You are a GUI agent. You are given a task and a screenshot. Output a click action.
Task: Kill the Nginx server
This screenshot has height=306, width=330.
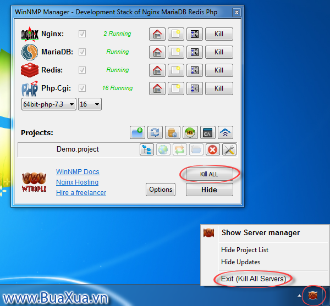point(219,34)
